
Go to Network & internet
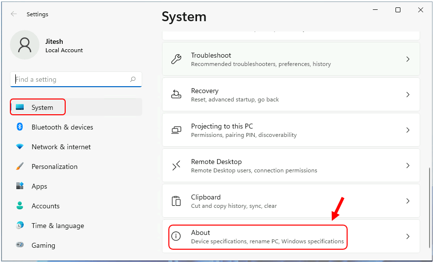(x=76, y=147)
